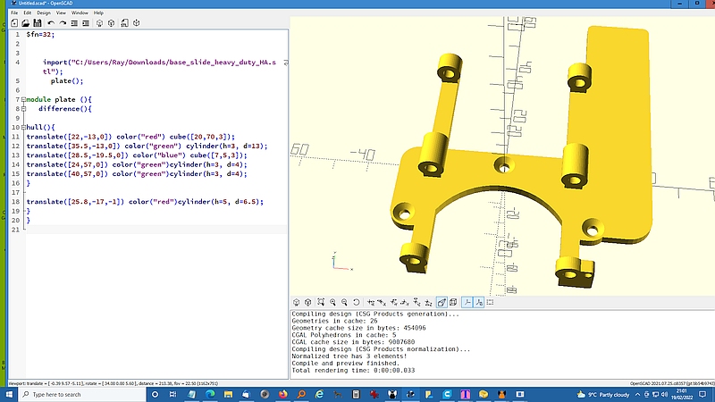Image resolution: width=715 pixels, height=402 pixels.
Task: Reset the view with the circular arrow icon
Action: coord(357,303)
